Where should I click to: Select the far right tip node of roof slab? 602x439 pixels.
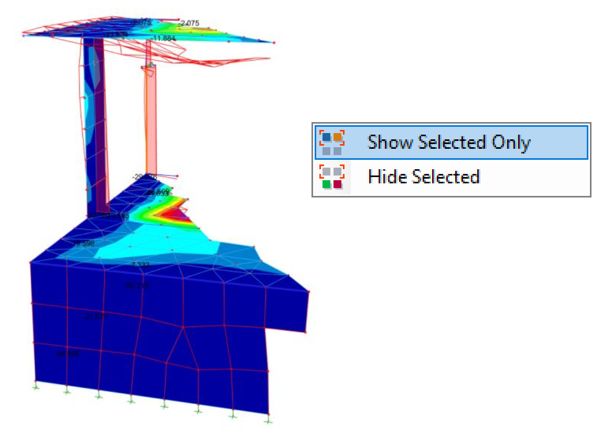[274, 42]
